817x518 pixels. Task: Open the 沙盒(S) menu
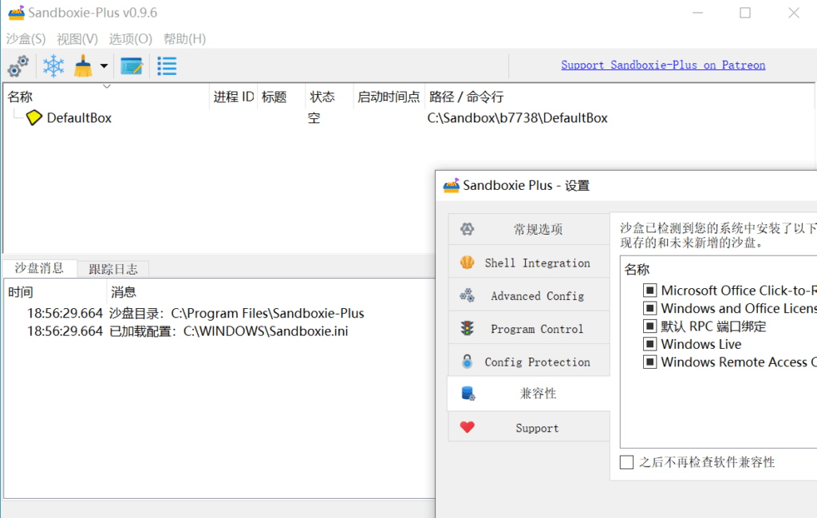point(26,38)
